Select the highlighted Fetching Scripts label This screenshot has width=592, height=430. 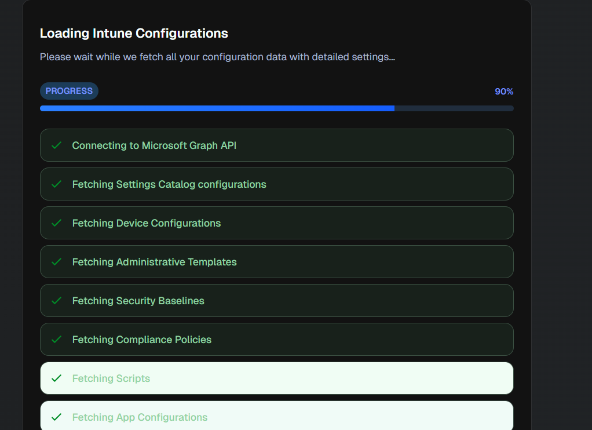pyautogui.click(x=111, y=378)
